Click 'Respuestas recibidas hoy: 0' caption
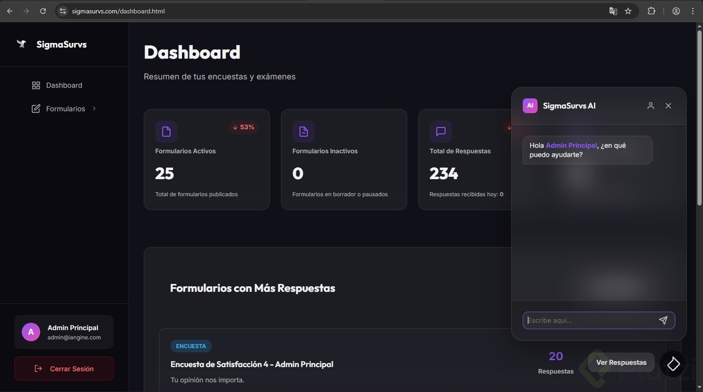703x392 pixels. pyautogui.click(x=466, y=194)
